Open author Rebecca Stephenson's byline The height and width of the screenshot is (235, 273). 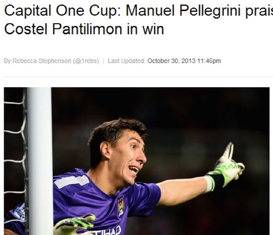coord(42,61)
